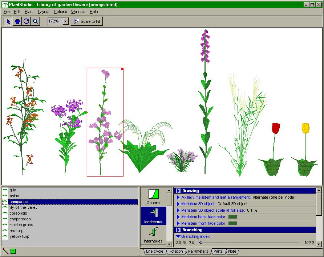This screenshot has width=324, height=257.
Task: Open the General parameters section
Action: coord(153,197)
